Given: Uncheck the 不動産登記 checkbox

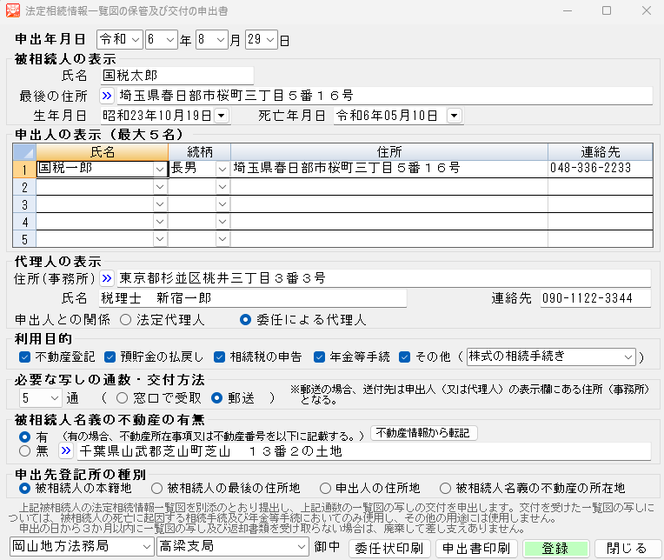Looking at the screenshot, I should (x=24, y=357).
